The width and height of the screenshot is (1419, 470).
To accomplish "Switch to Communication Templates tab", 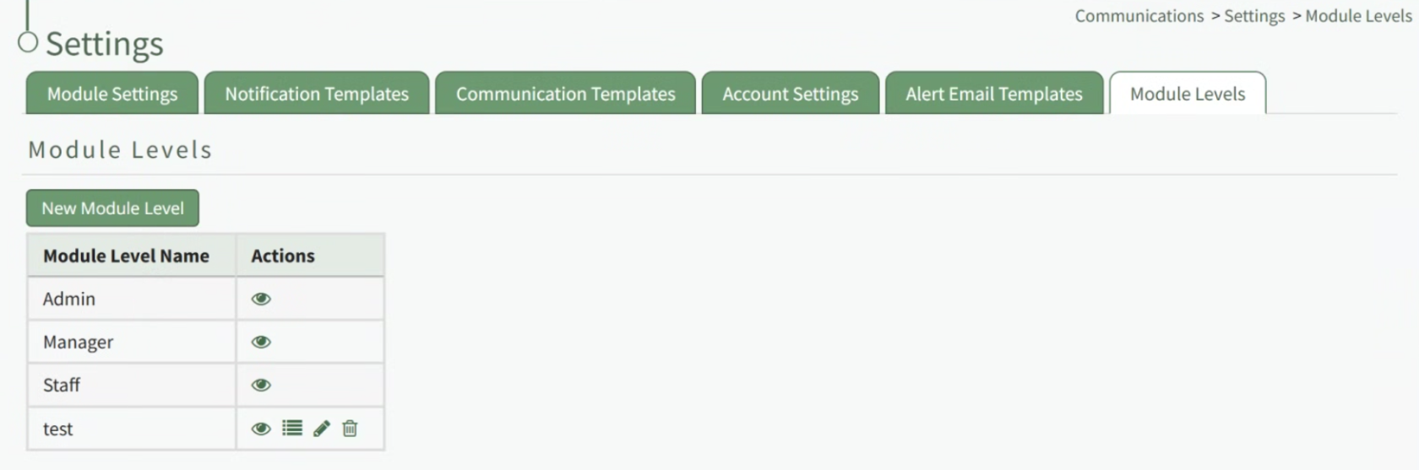I will (566, 93).
